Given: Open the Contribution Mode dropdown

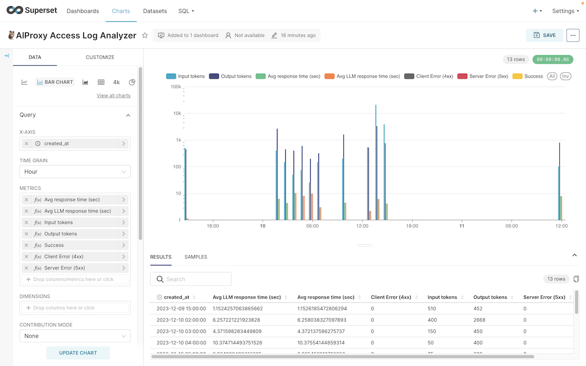Looking at the screenshot, I should tap(75, 336).
